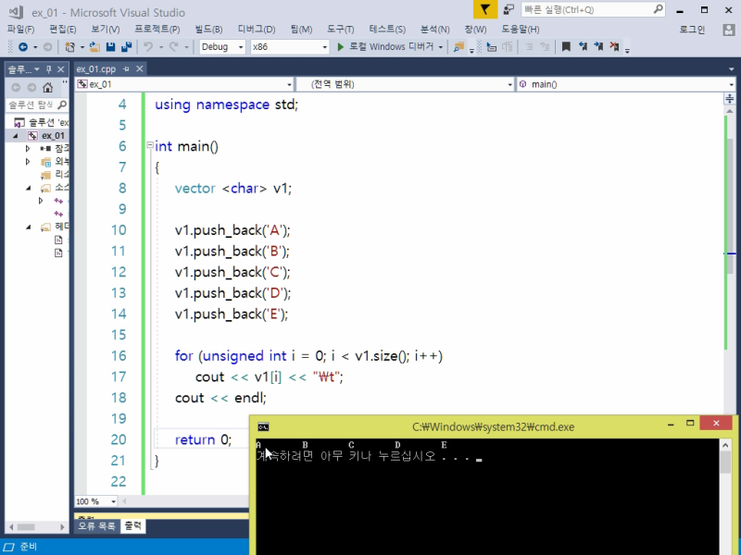741x555 pixels.
Task: Start debugging with the green play icon
Action: pos(340,47)
